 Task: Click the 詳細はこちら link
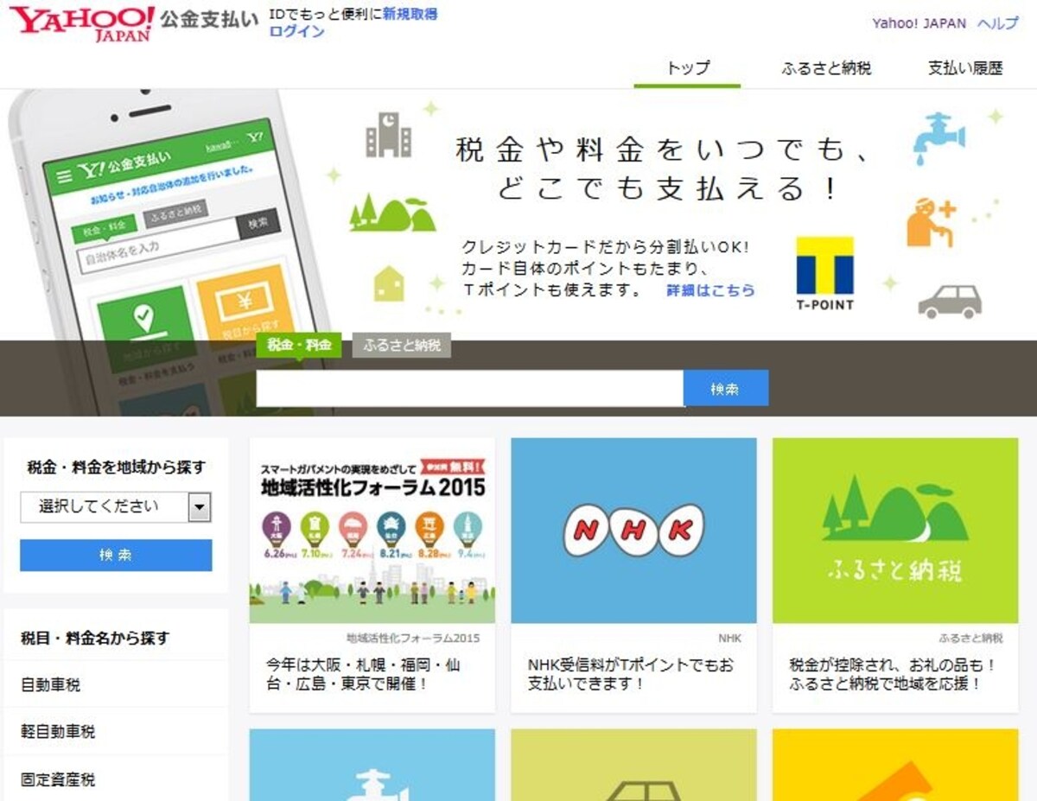[x=710, y=290]
